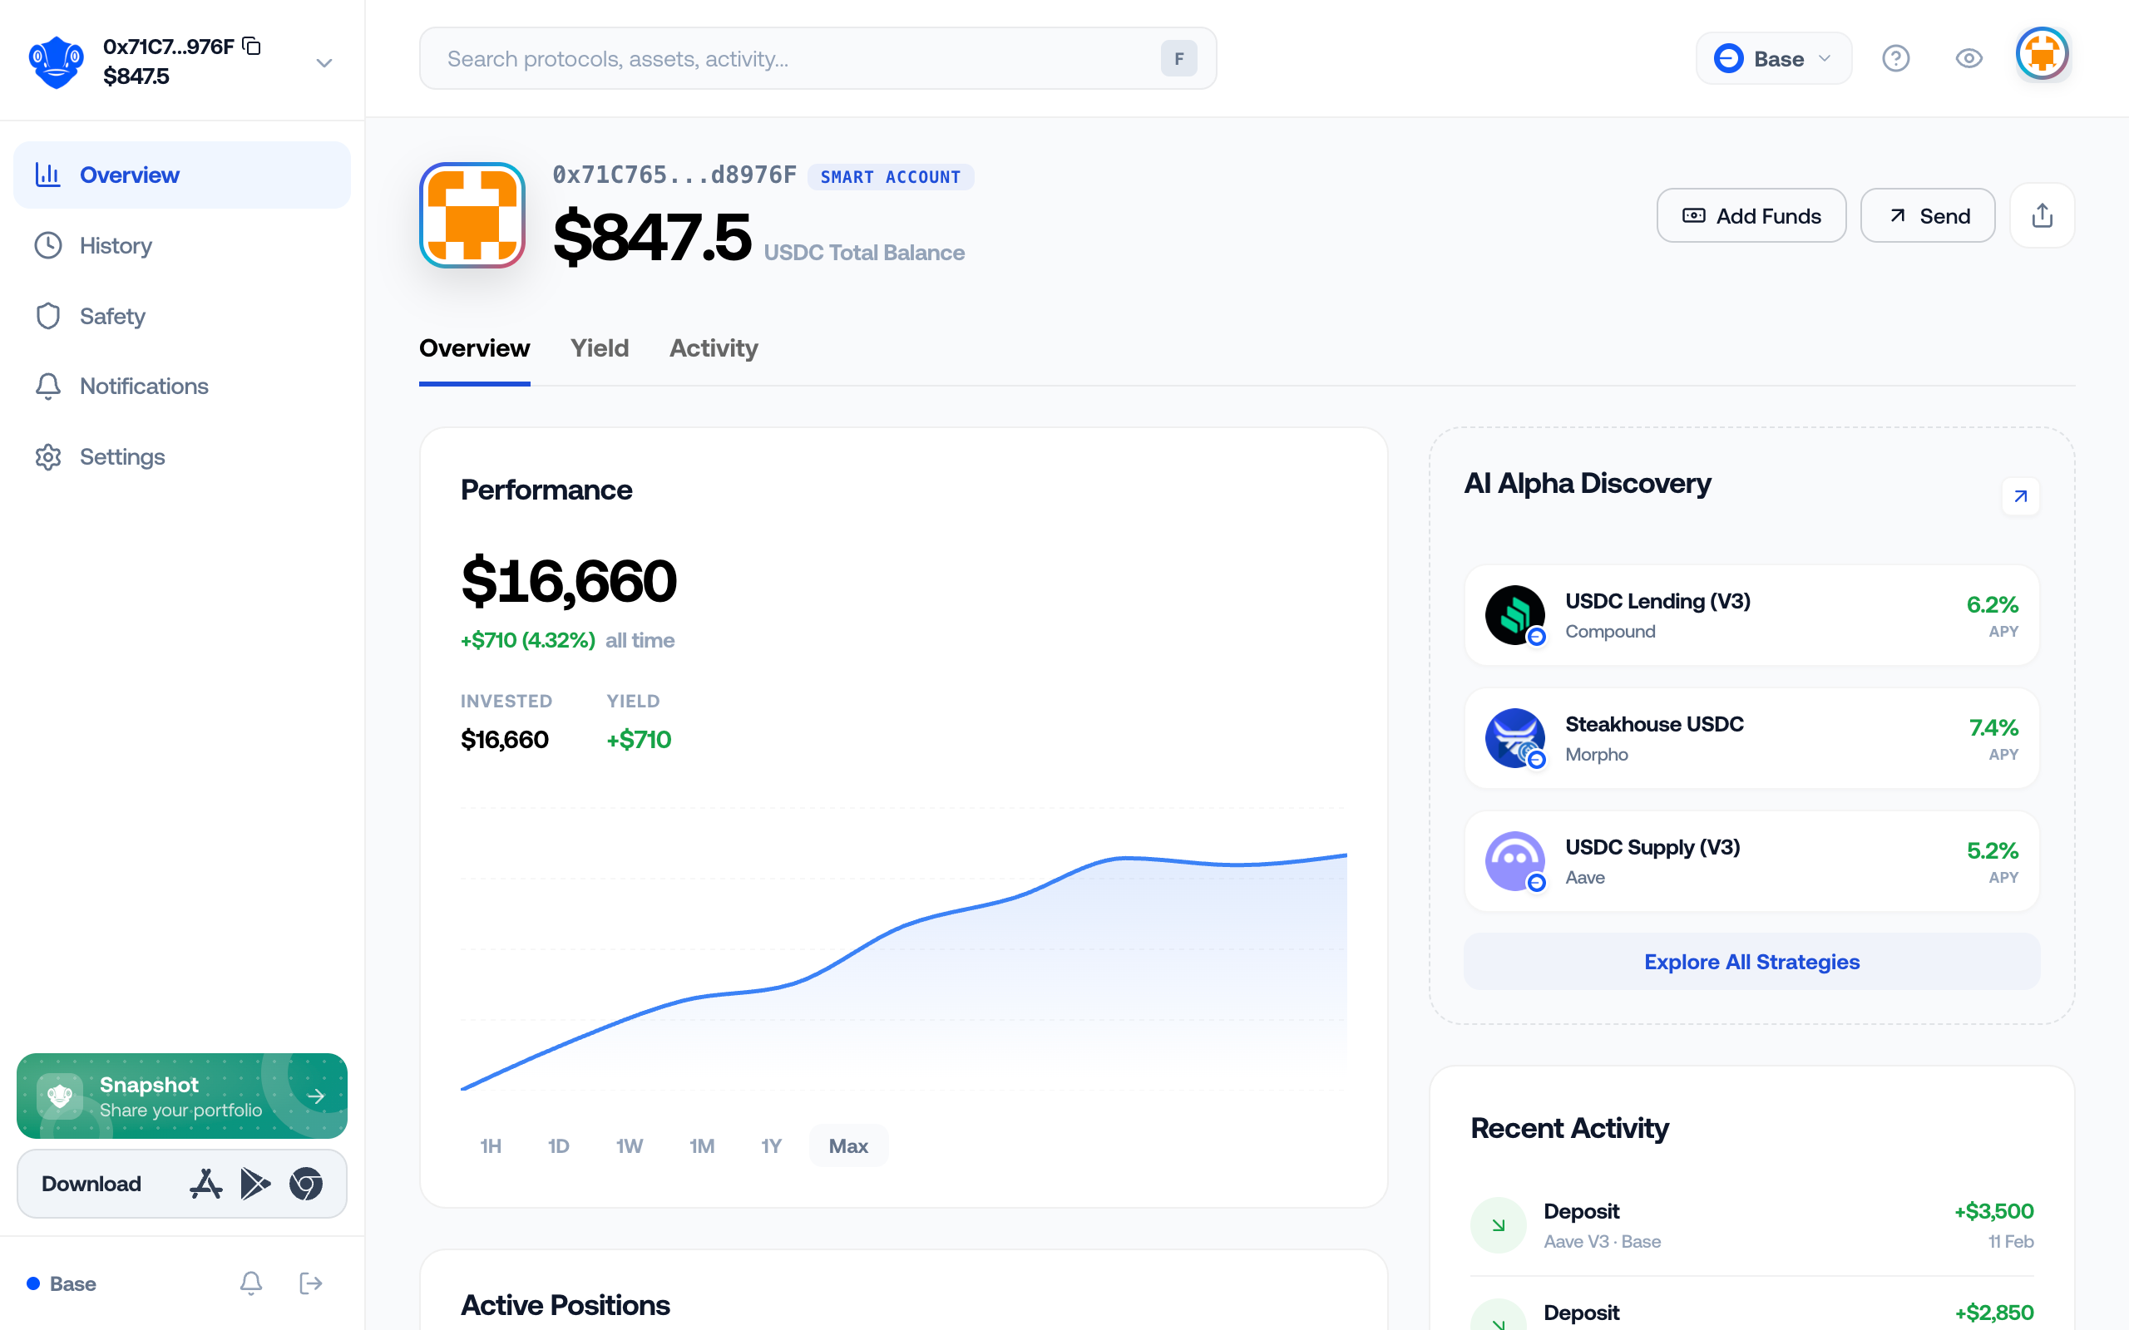The width and height of the screenshot is (2129, 1330).
Task: Click the USDC Supply (V3) title
Action: pos(1652,847)
